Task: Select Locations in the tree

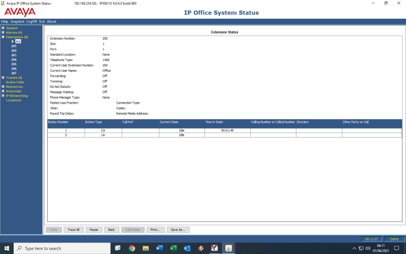Action: (14, 100)
